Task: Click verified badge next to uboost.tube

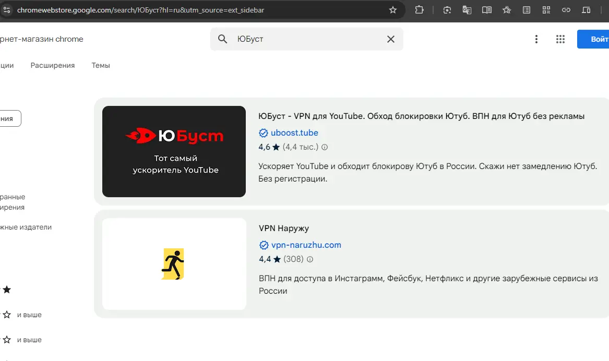Action: coord(264,133)
